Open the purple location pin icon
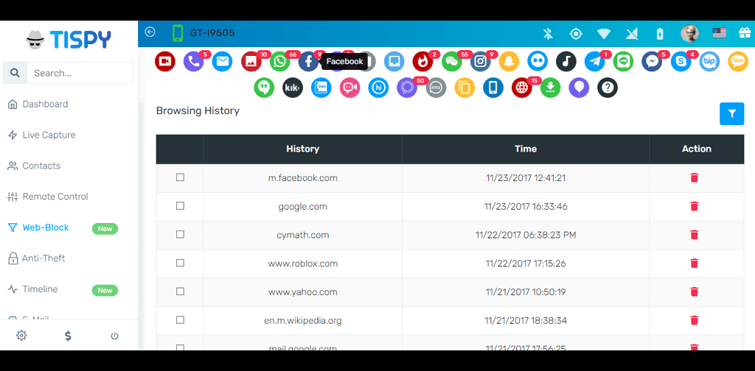Screen dimensions: 755x371 tap(580, 88)
